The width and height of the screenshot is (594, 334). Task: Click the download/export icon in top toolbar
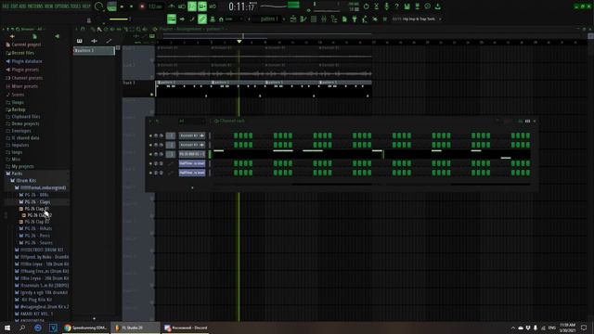[x=437, y=6]
